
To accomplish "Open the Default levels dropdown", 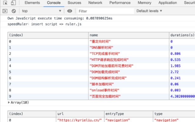I will click(x=149, y=11).
